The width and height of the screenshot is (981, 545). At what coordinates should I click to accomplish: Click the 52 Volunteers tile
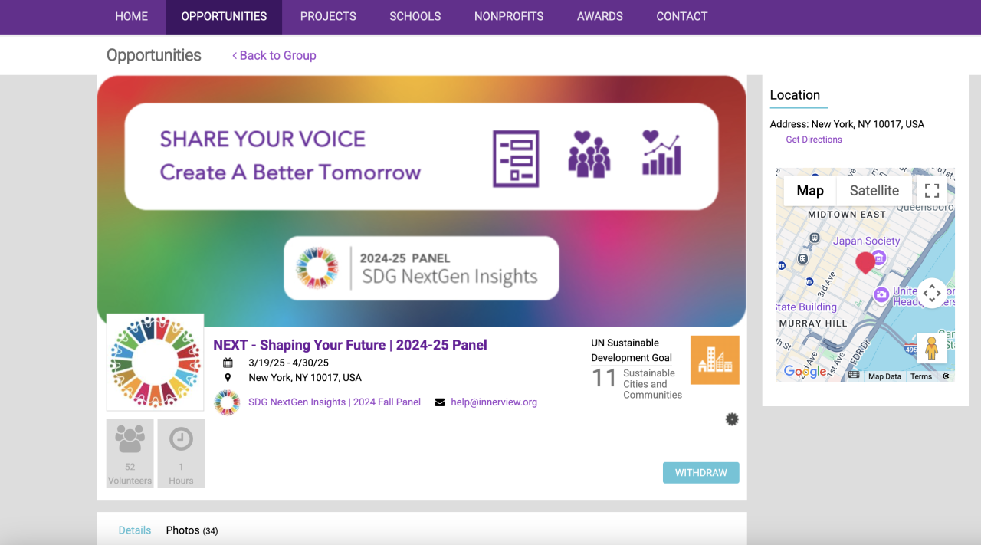[x=130, y=453]
